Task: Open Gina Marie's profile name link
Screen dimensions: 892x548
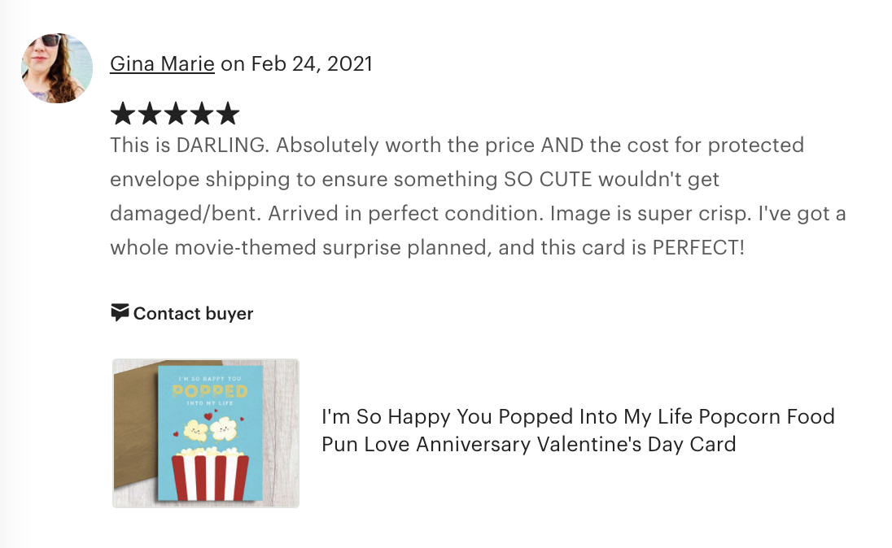Action: coord(162,63)
